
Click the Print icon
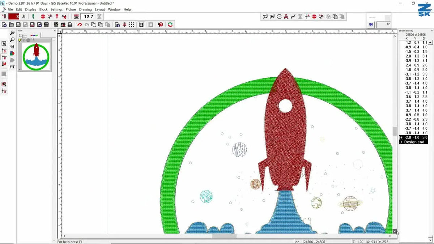click(70, 25)
